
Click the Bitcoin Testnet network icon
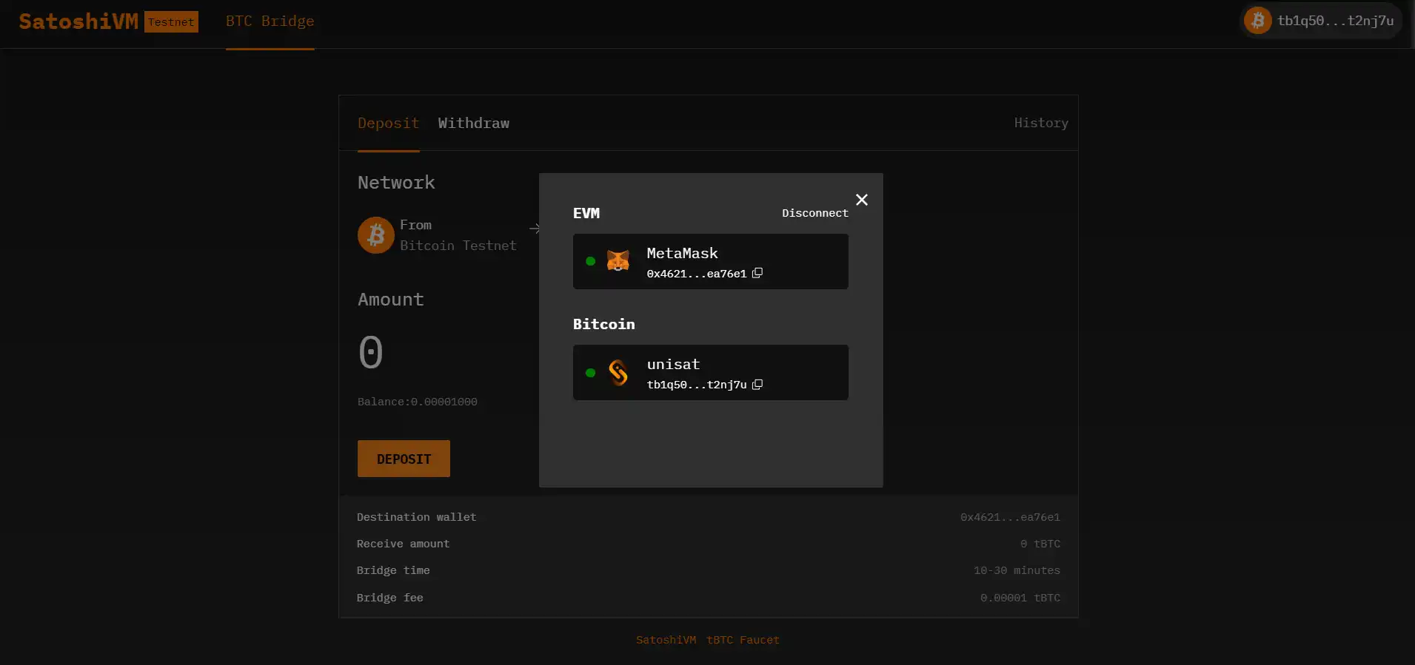[x=376, y=235]
